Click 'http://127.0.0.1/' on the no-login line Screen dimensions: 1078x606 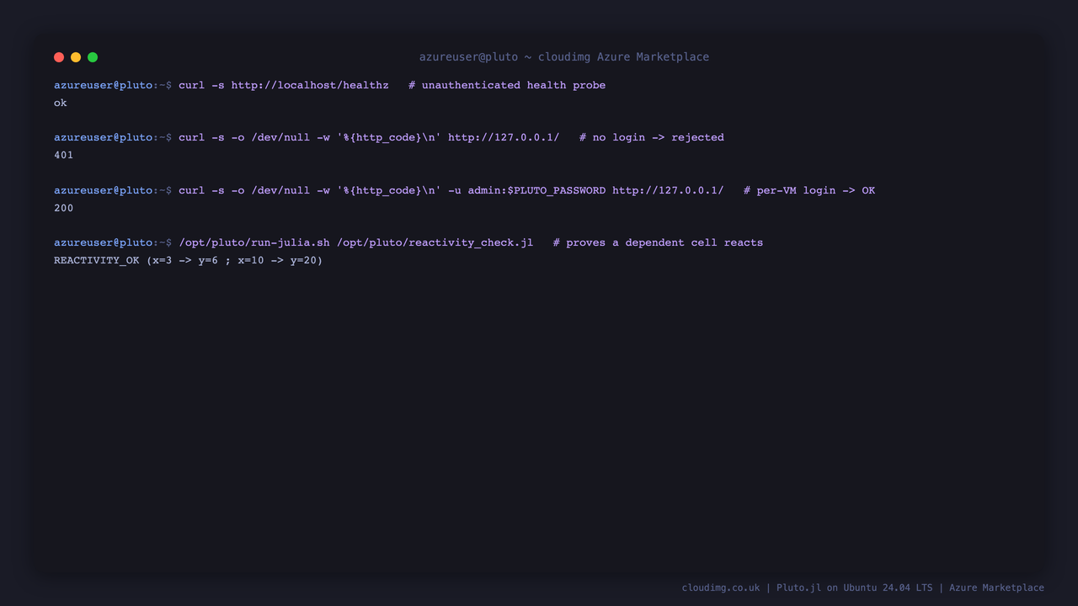tap(504, 137)
